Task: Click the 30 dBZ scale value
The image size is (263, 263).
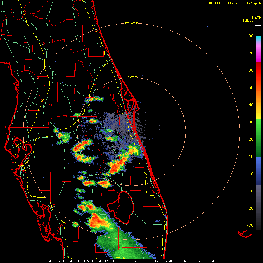Action: click(x=251, y=122)
